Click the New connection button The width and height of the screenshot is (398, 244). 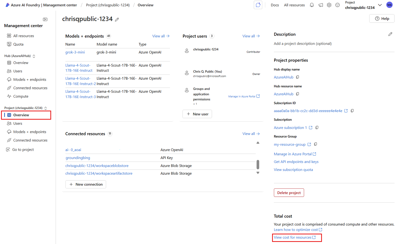tap(86, 184)
